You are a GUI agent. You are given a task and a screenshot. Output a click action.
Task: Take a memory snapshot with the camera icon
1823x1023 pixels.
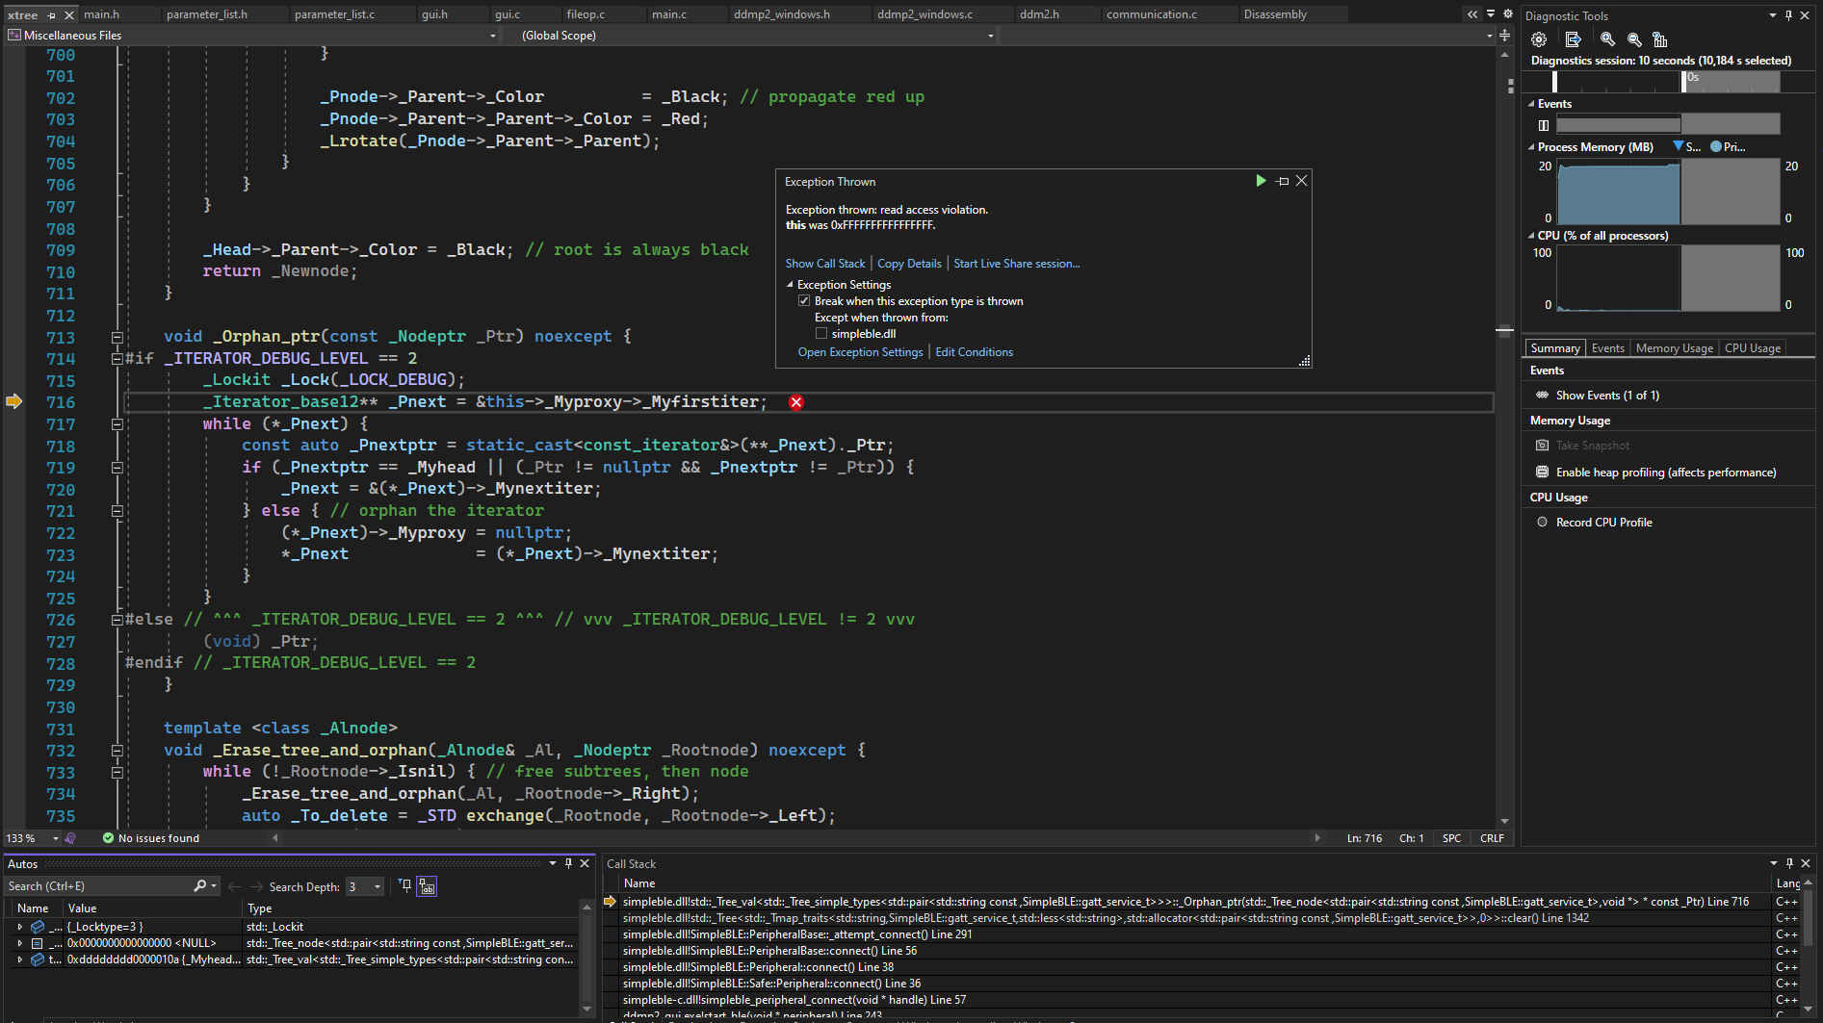[x=1542, y=445]
